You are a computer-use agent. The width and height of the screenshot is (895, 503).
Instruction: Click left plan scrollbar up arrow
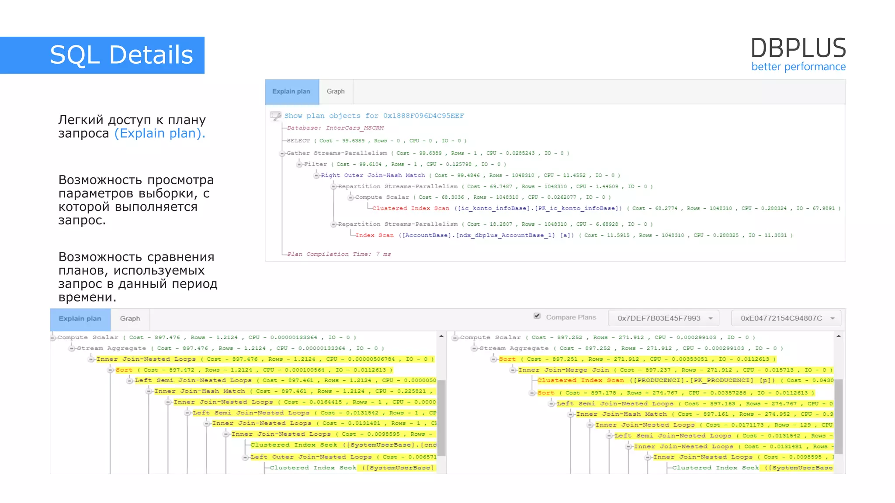(441, 336)
